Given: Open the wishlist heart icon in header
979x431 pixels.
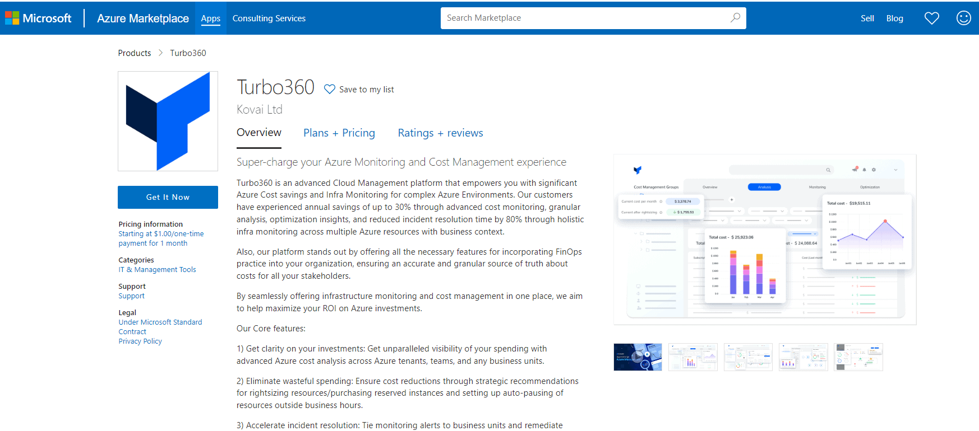Looking at the screenshot, I should tap(931, 18).
